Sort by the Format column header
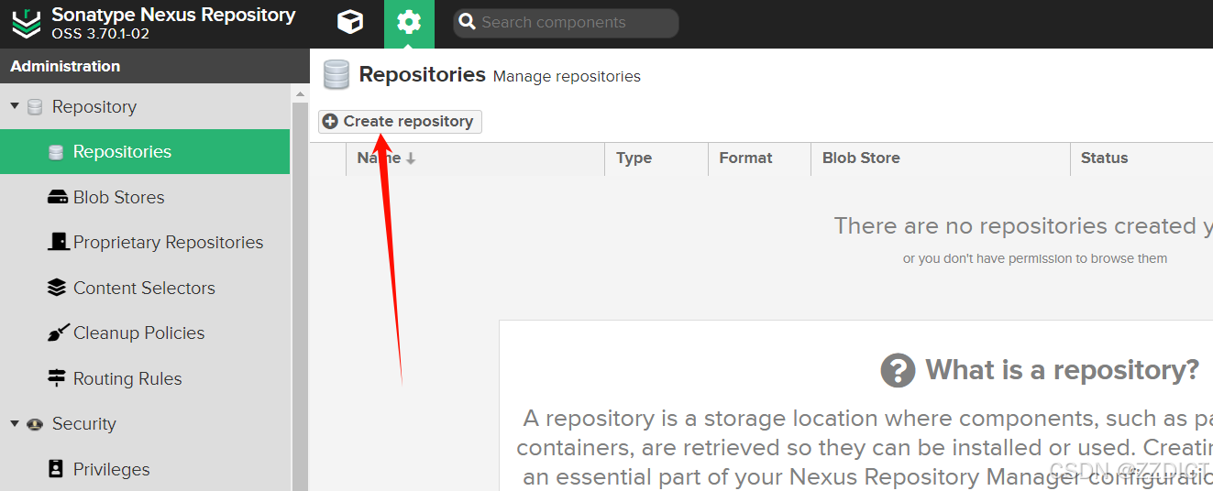Viewport: 1213px width, 491px height. tap(759, 158)
